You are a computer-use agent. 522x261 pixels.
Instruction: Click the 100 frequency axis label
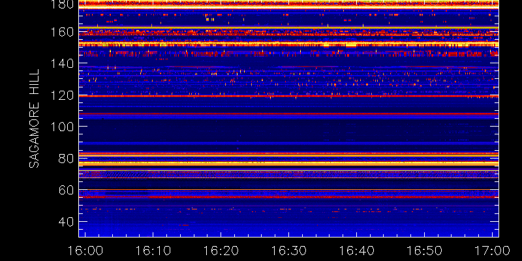tap(62, 127)
